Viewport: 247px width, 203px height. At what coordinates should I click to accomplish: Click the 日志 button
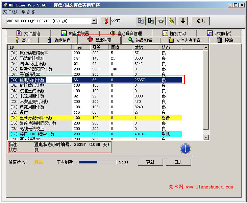pyautogui.click(x=178, y=162)
